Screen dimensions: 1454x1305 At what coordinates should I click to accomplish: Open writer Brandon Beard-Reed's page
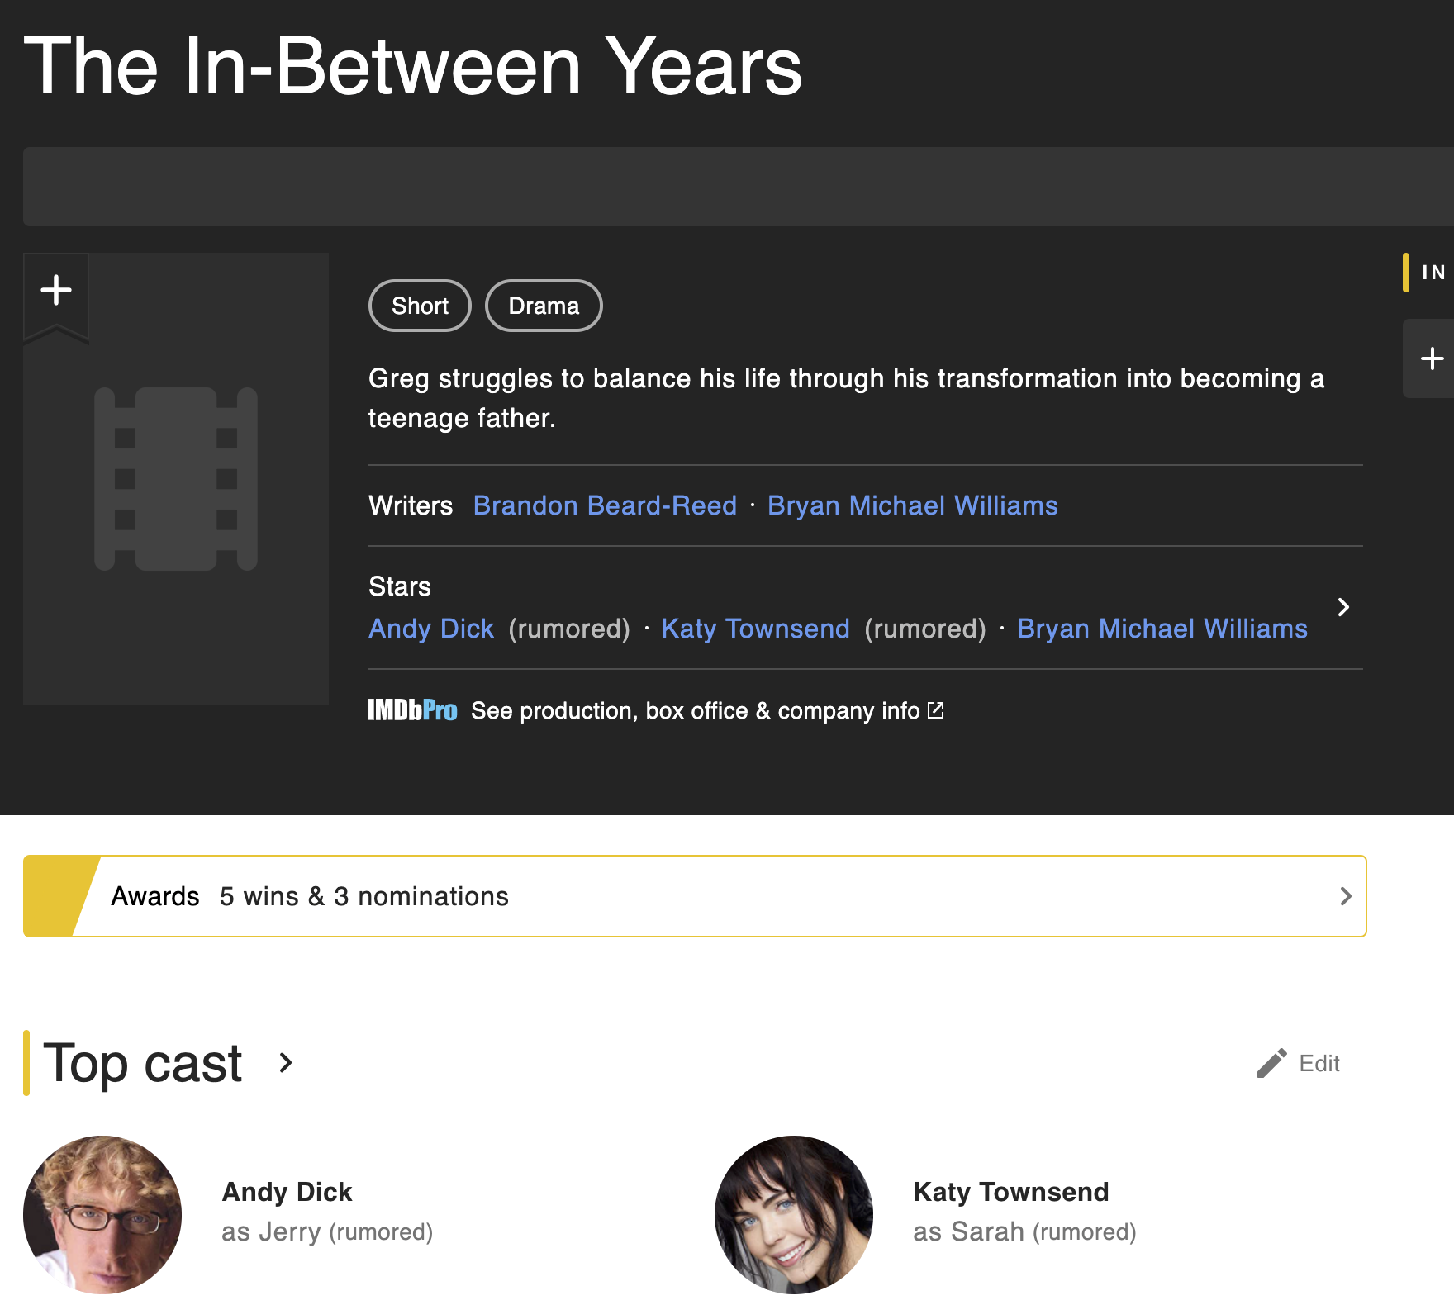tap(605, 505)
